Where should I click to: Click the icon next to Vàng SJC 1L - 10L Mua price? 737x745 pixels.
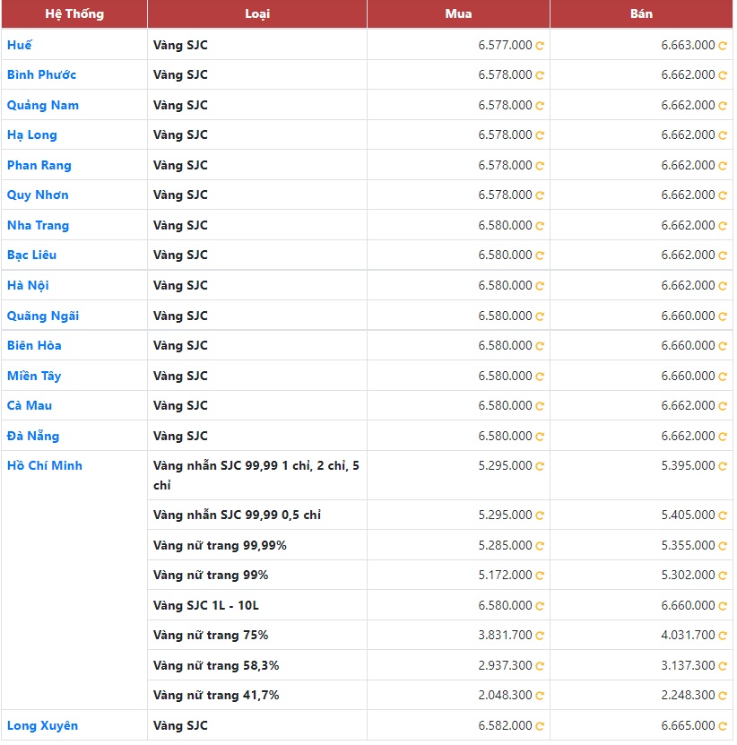[540, 606]
